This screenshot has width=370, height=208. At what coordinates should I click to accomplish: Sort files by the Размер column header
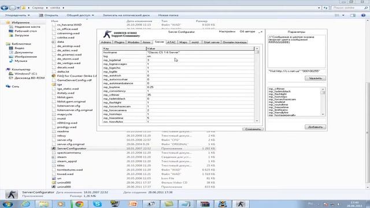[202, 21]
